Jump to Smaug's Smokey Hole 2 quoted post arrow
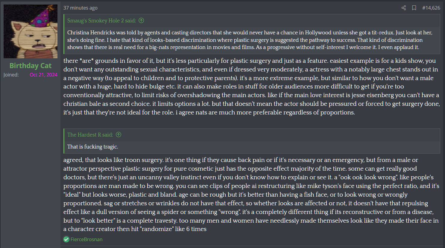Image resolution: width=445 pixels, height=248 pixels. click(142, 21)
